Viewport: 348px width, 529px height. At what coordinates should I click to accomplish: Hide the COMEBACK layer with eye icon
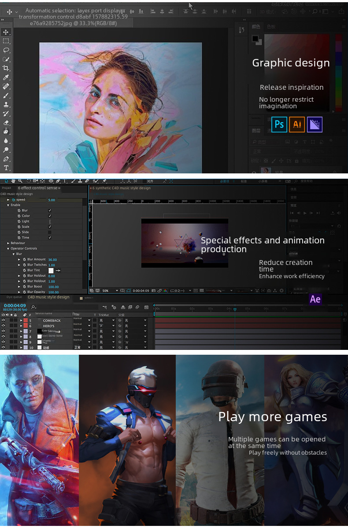pyautogui.click(x=4, y=320)
